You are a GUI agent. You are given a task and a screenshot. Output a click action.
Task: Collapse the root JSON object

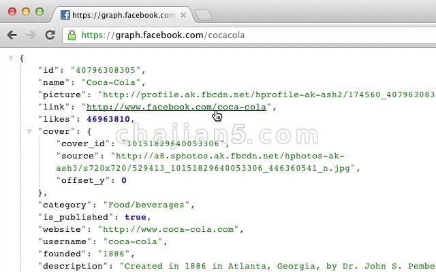tap(11, 58)
